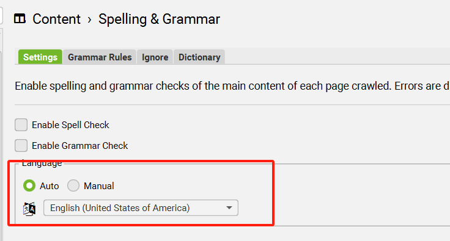
Task: Open the Grammar Rules tab
Action: point(100,57)
